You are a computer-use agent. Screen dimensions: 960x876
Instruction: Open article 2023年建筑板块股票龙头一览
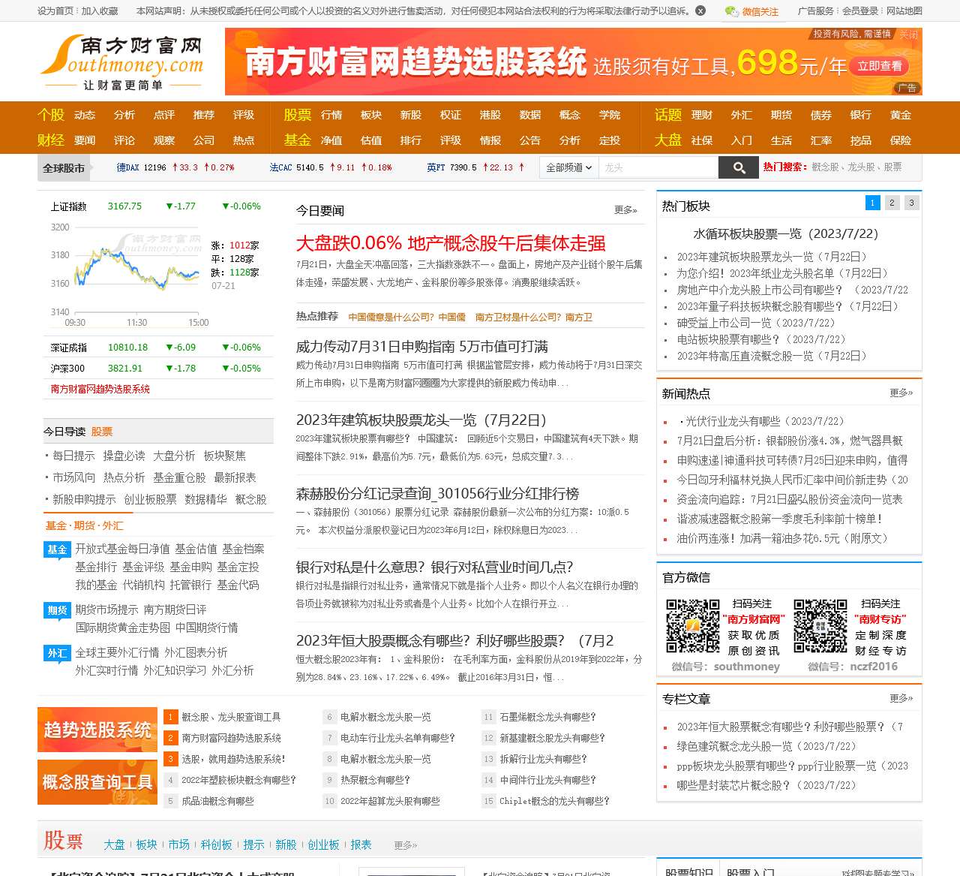pos(421,420)
